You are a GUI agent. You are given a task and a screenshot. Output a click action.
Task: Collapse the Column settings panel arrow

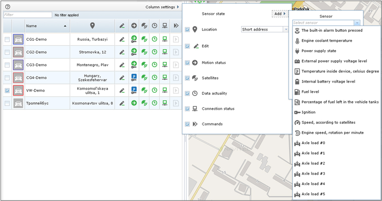tap(178, 7)
